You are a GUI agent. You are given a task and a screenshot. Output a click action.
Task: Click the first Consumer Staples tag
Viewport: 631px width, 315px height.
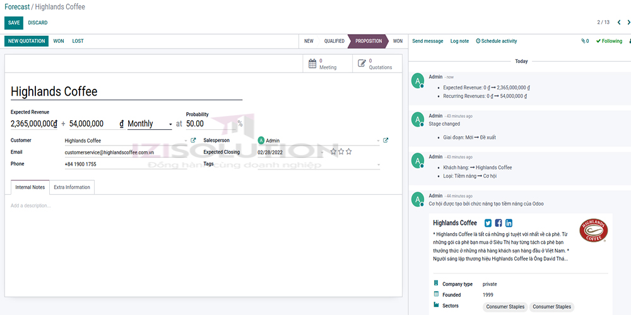point(505,307)
